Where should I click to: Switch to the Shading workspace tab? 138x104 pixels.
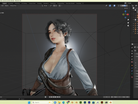[39, 3]
